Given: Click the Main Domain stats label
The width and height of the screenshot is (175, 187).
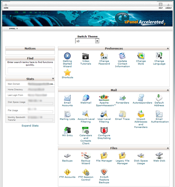Looking at the screenshot, I should (14, 84).
